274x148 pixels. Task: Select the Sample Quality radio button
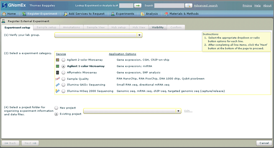click(63, 79)
